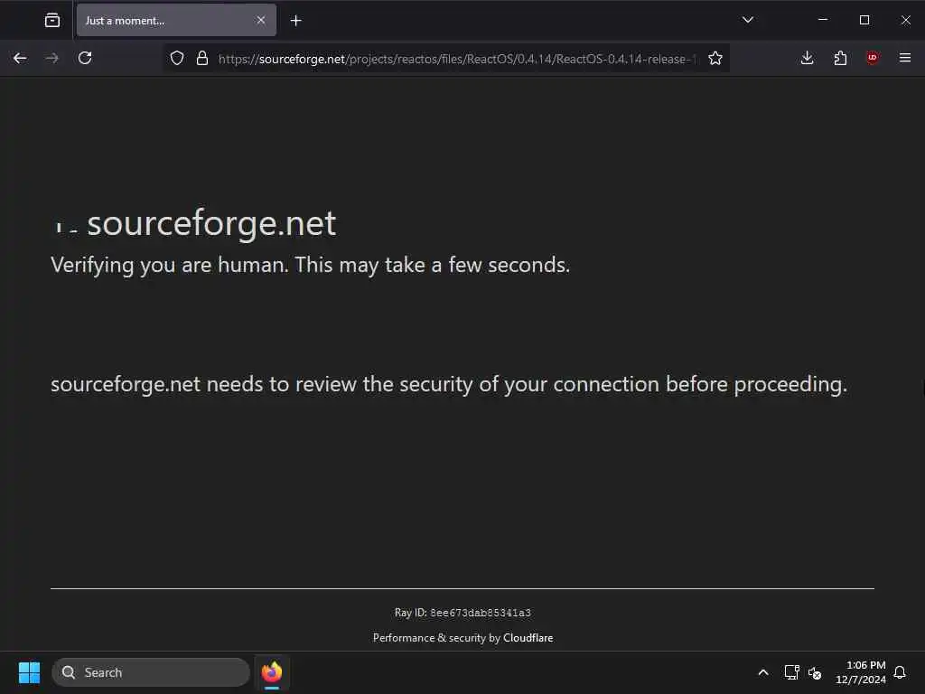Image resolution: width=925 pixels, height=694 pixels.
Task: Open the notifications bell icon
Action: coord(900,672)
